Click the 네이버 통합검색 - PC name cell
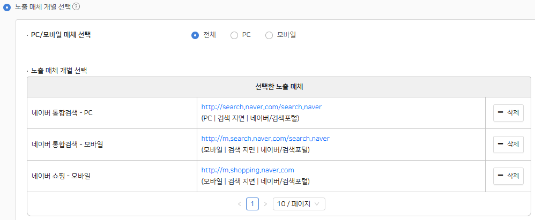Image resolution: width=535 pixels, height=220 pixels. coord(62,113)
